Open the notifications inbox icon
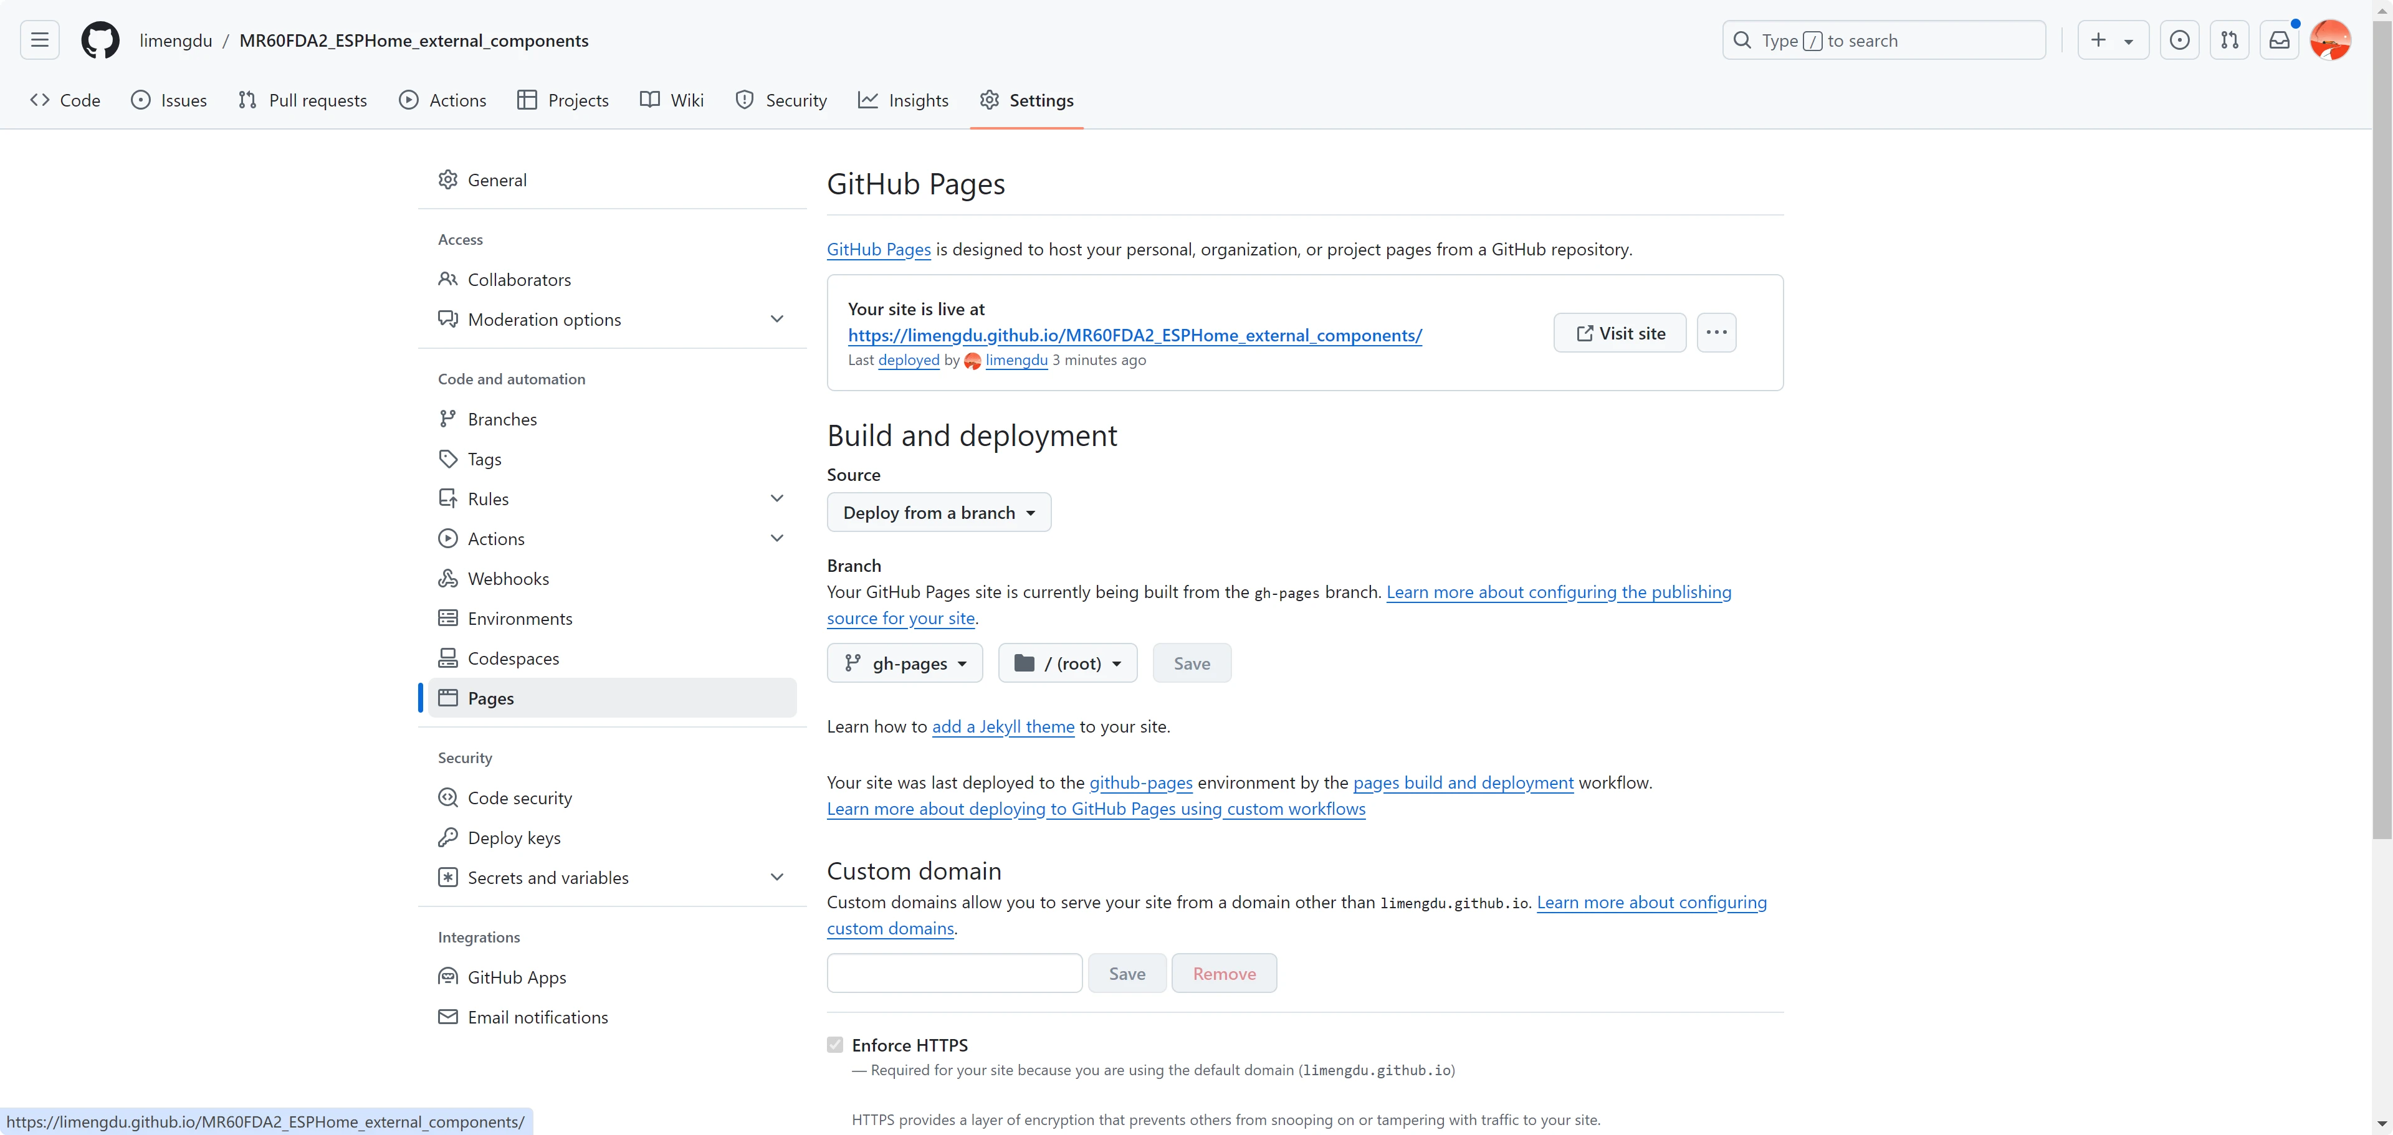 click(2279, 40)
